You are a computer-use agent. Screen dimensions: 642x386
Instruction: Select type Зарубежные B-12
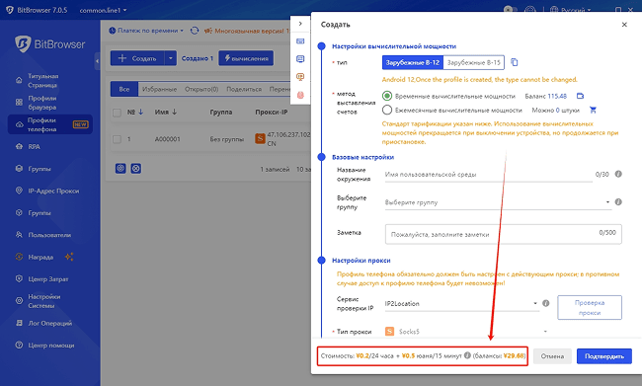click(x=413, y=62)
